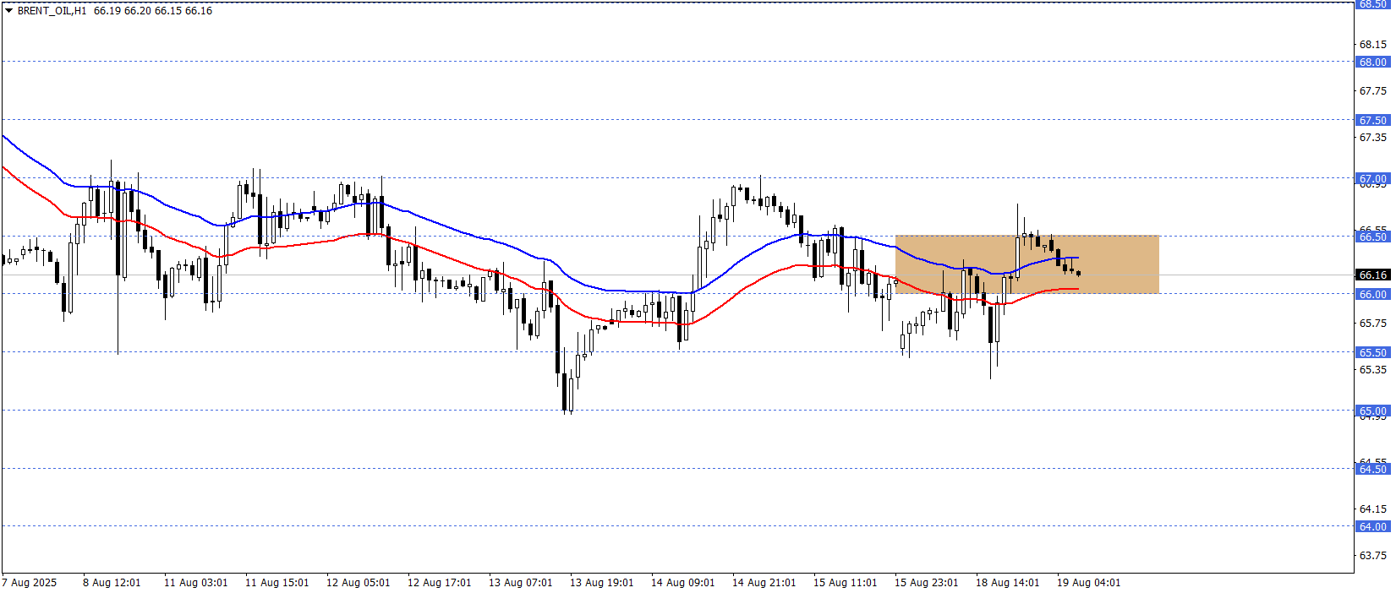The height and width of the screenshot is (593, 1396).
Task: Click the 68.15 price scale value
Action: 1373,44
